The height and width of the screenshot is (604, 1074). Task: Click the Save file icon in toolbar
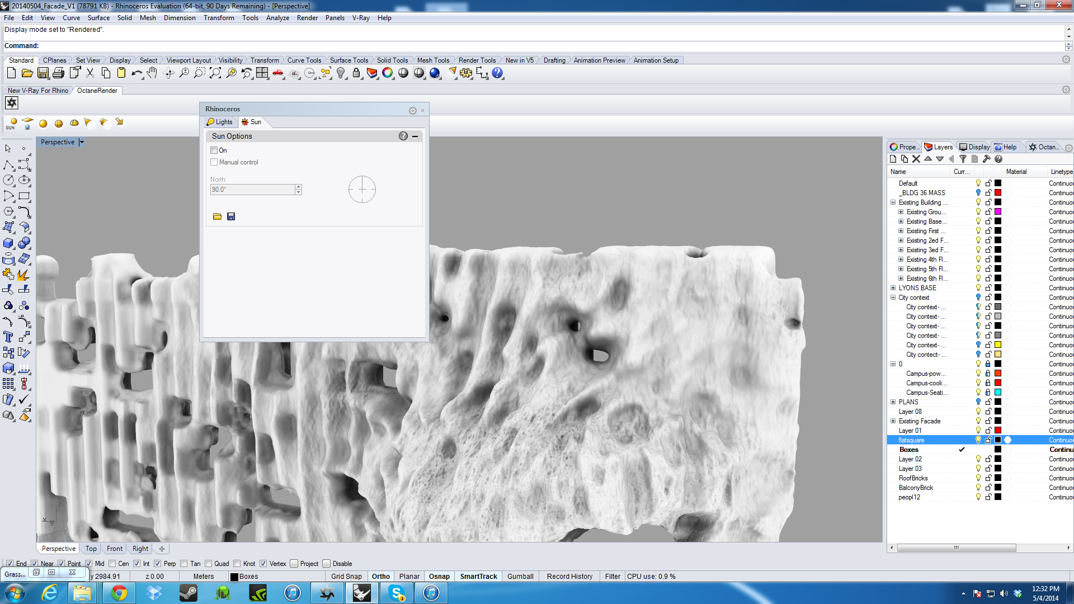coord(43,73)
